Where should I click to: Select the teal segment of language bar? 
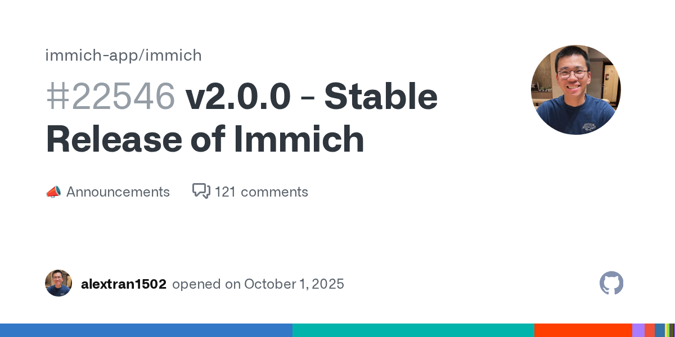(413, 330)
